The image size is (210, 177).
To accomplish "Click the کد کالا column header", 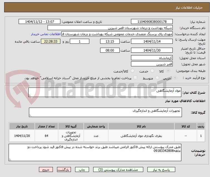I will click(186, 126).
